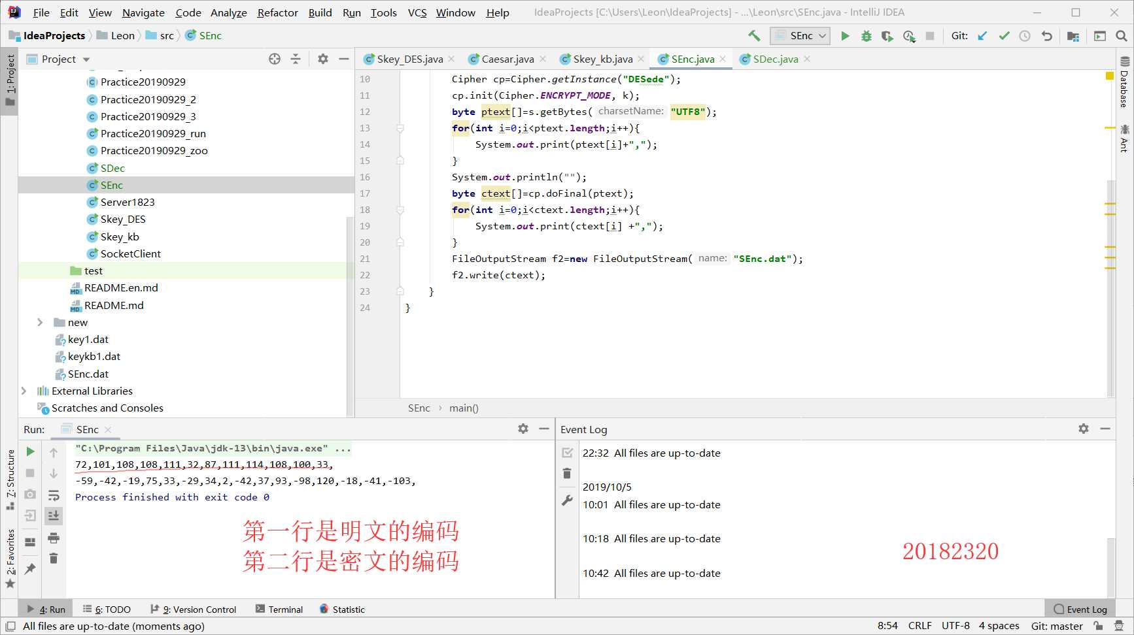Open the 6: TODO tool window
This screenshot has width=1134, height=635.
click(x=107, y=609)
